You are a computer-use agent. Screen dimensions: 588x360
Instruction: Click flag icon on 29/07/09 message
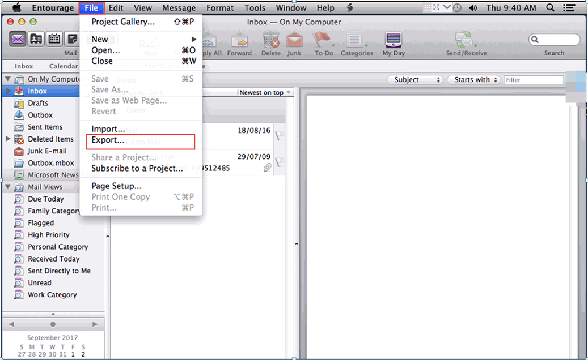click(x=280, y=162)
